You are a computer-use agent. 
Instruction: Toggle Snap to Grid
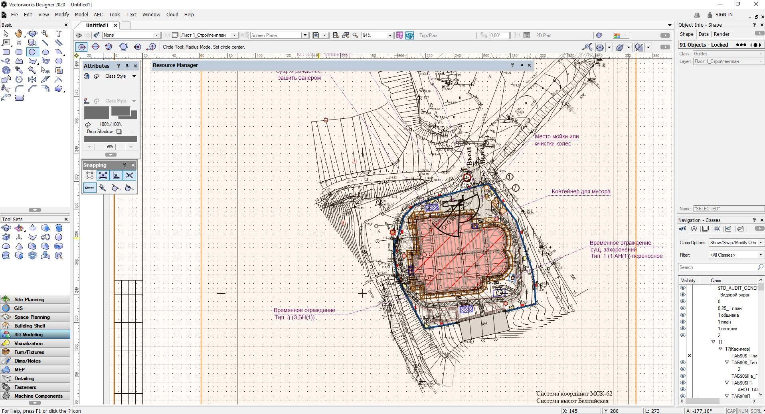tap(89, 175)
